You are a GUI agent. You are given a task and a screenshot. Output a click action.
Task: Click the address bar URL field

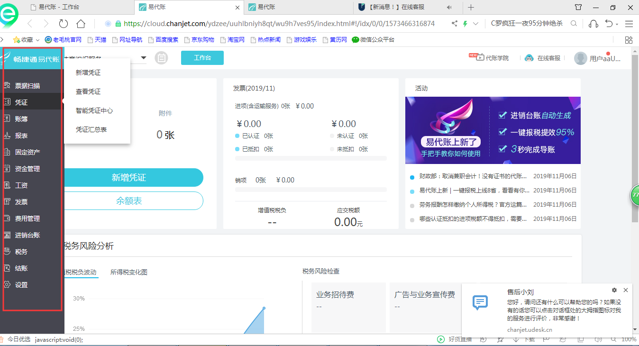(279, 23)
